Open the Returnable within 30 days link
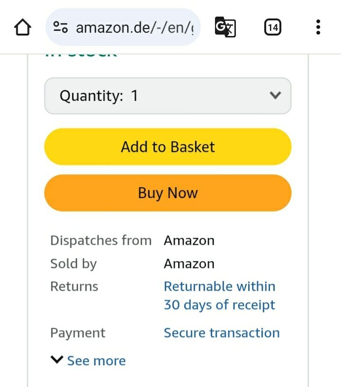Screen dimensions: 341x387 219,296
